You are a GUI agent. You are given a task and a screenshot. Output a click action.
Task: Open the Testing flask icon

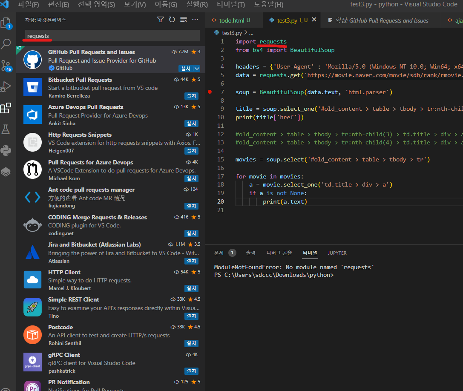click(6, 129)
